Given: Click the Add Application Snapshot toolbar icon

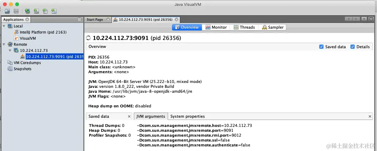Looking at the screenshot, I should pos(54,11).
